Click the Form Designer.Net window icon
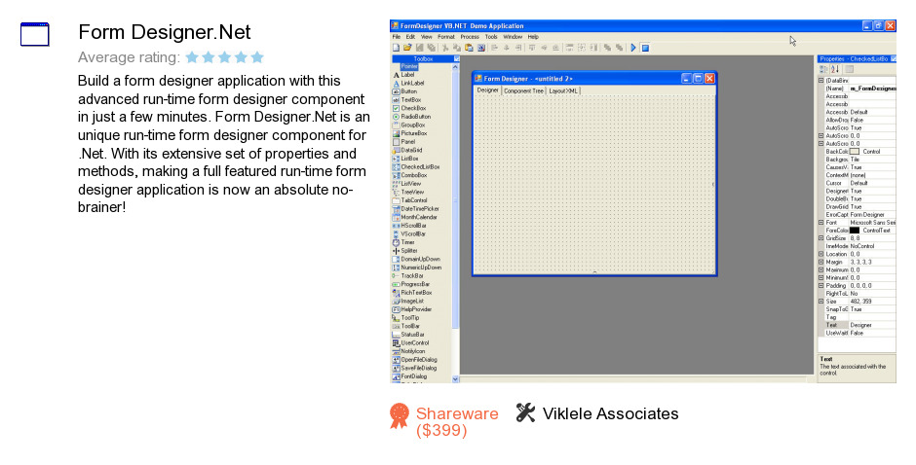The width and height of the screenshot is (916, 465). (34, 34)
